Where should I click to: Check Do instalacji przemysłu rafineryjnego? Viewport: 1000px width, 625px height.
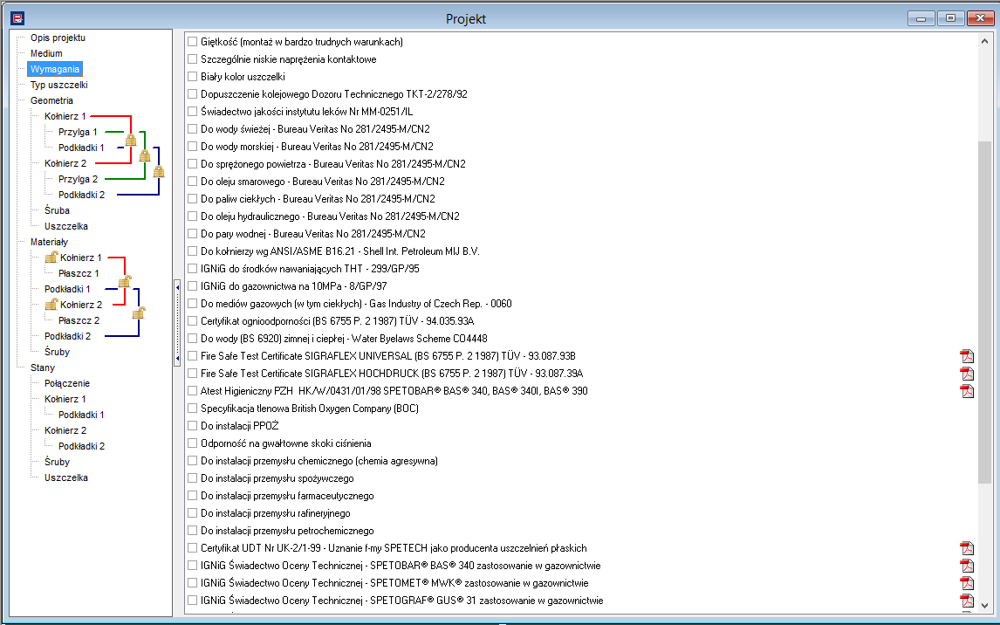coord(193,512)
